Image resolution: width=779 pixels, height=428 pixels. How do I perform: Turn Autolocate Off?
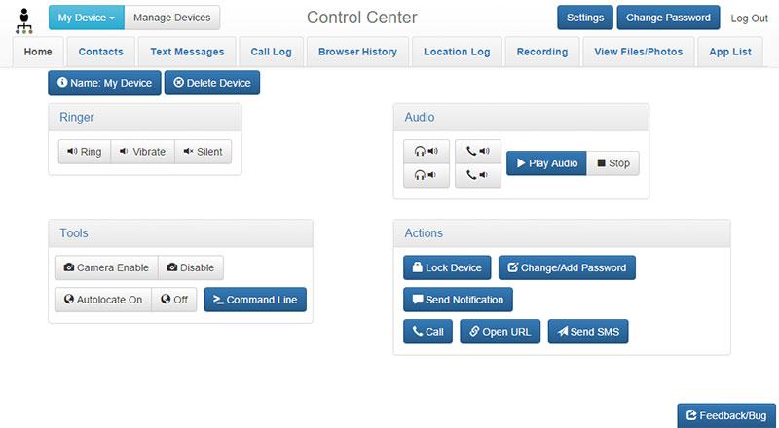click(x=174, y=300)
